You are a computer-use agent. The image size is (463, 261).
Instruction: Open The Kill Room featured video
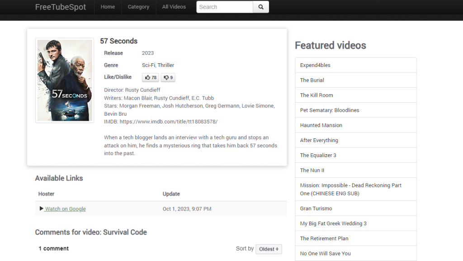356,95
